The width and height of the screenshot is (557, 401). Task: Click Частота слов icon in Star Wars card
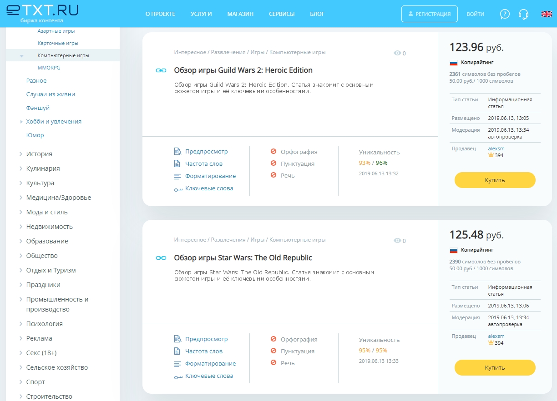click(177, 351)
